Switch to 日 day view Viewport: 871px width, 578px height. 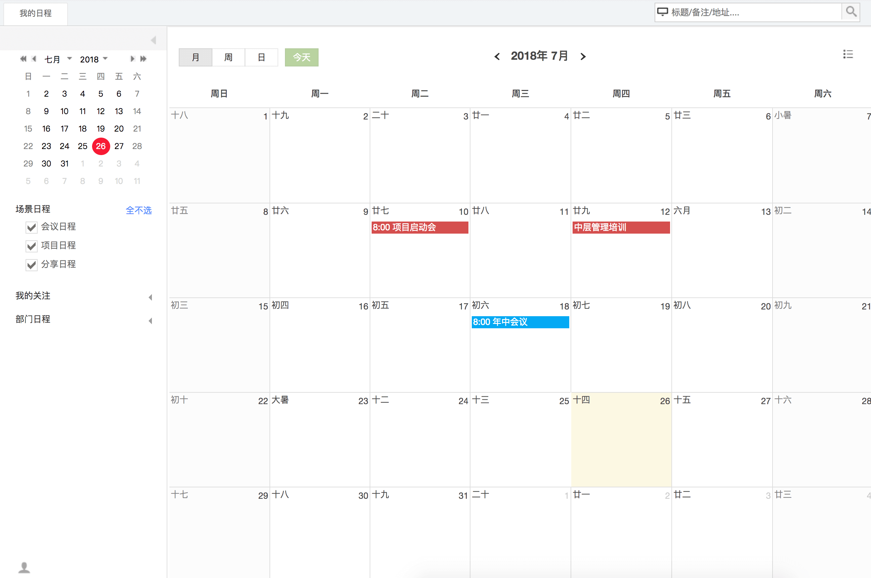pos(261,57)
